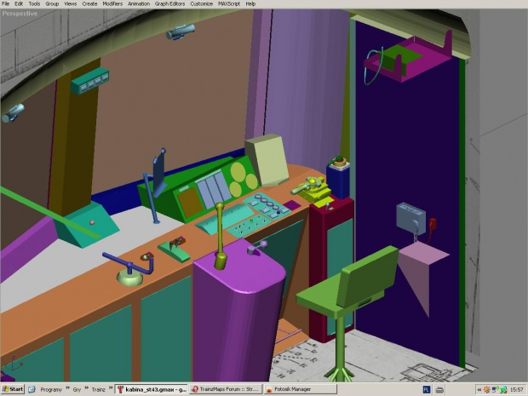The width and height of the screenshot is (528, 396).
Task: Open the Help menu
Action: click(x=250, y=3)
